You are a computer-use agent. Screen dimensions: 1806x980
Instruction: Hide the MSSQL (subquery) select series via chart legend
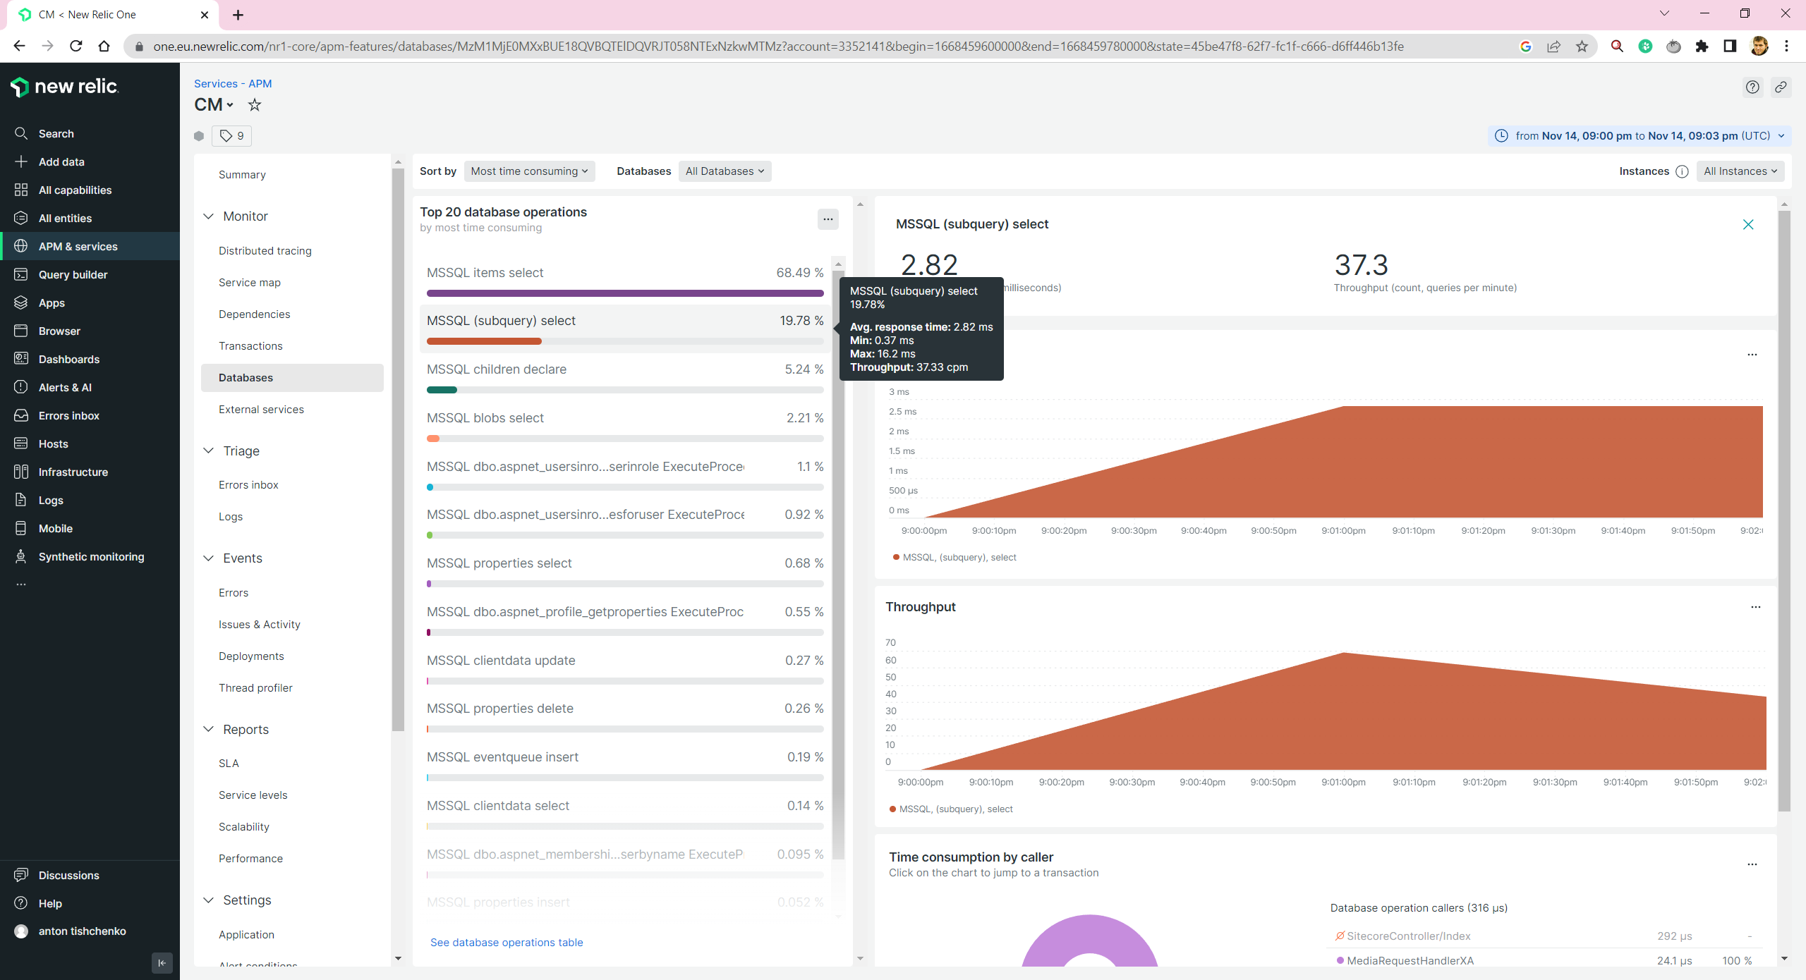[954, 557]
